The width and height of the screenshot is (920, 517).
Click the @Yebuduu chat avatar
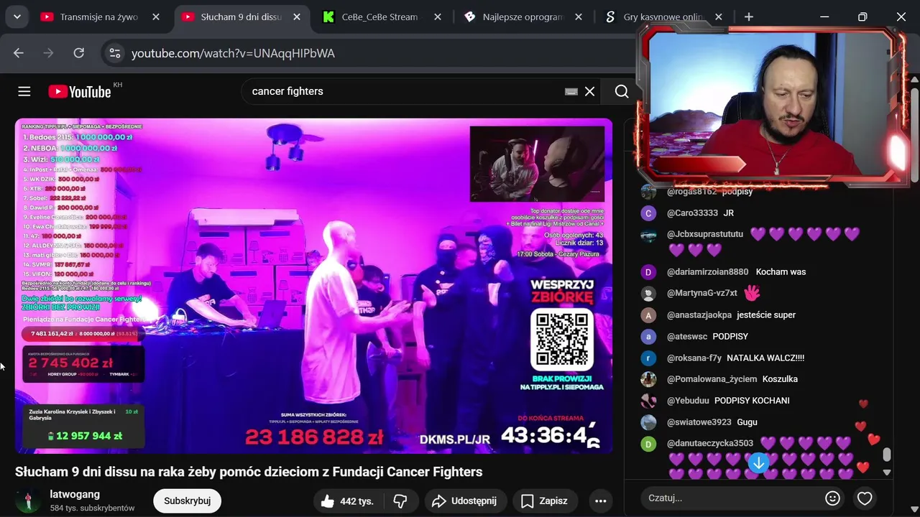pos(648,401)
